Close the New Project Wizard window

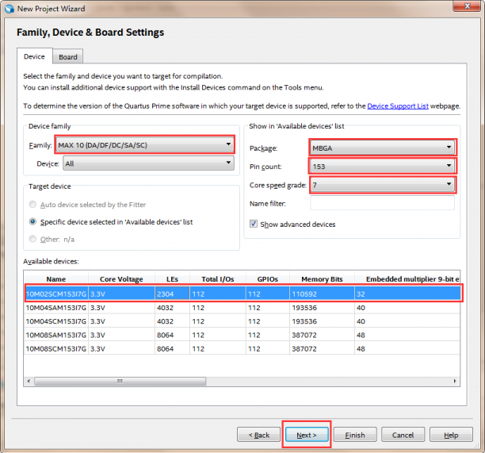click(x=468, y=6)
